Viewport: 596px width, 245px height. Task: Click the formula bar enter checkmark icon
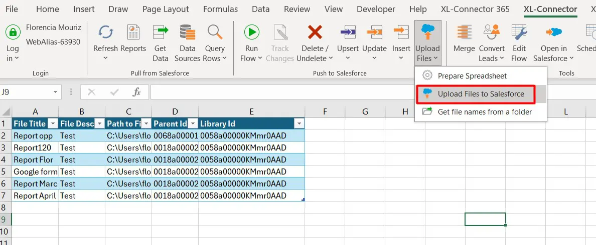(x=114, y=91)
